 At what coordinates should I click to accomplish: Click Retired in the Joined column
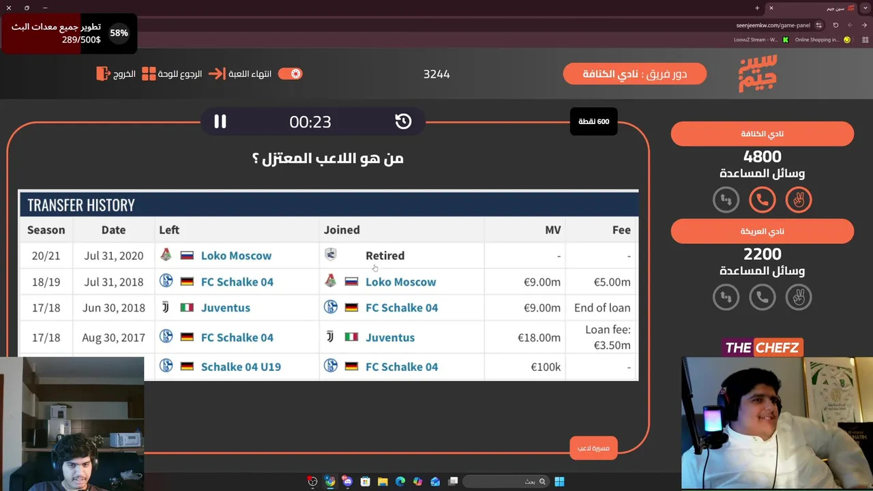[x=385, y=256]
